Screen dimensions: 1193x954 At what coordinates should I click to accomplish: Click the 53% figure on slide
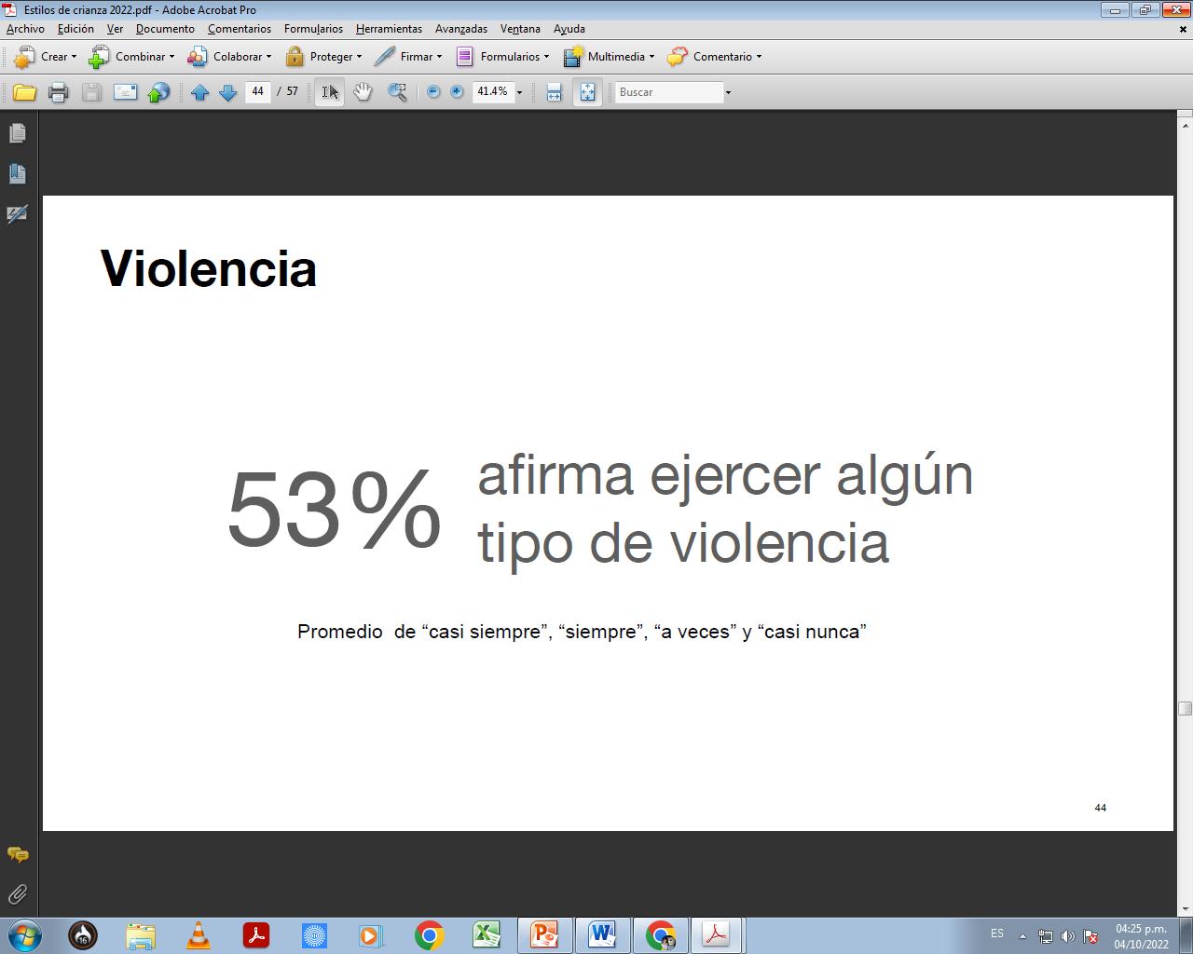(334, 510)
